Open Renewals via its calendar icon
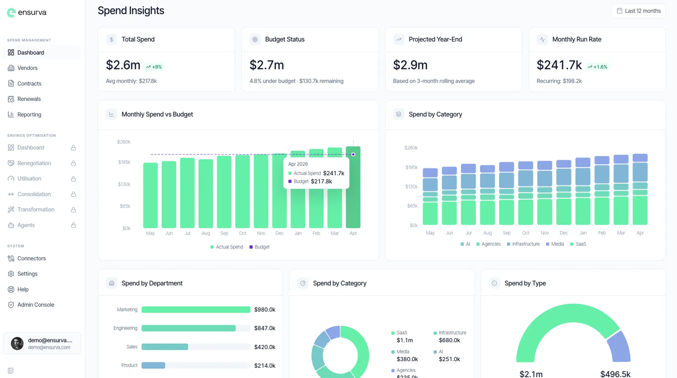 pos(11,99)
